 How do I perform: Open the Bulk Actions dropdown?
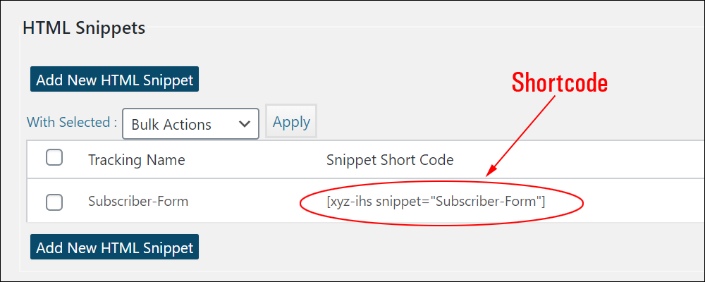(x=190, y=123)
